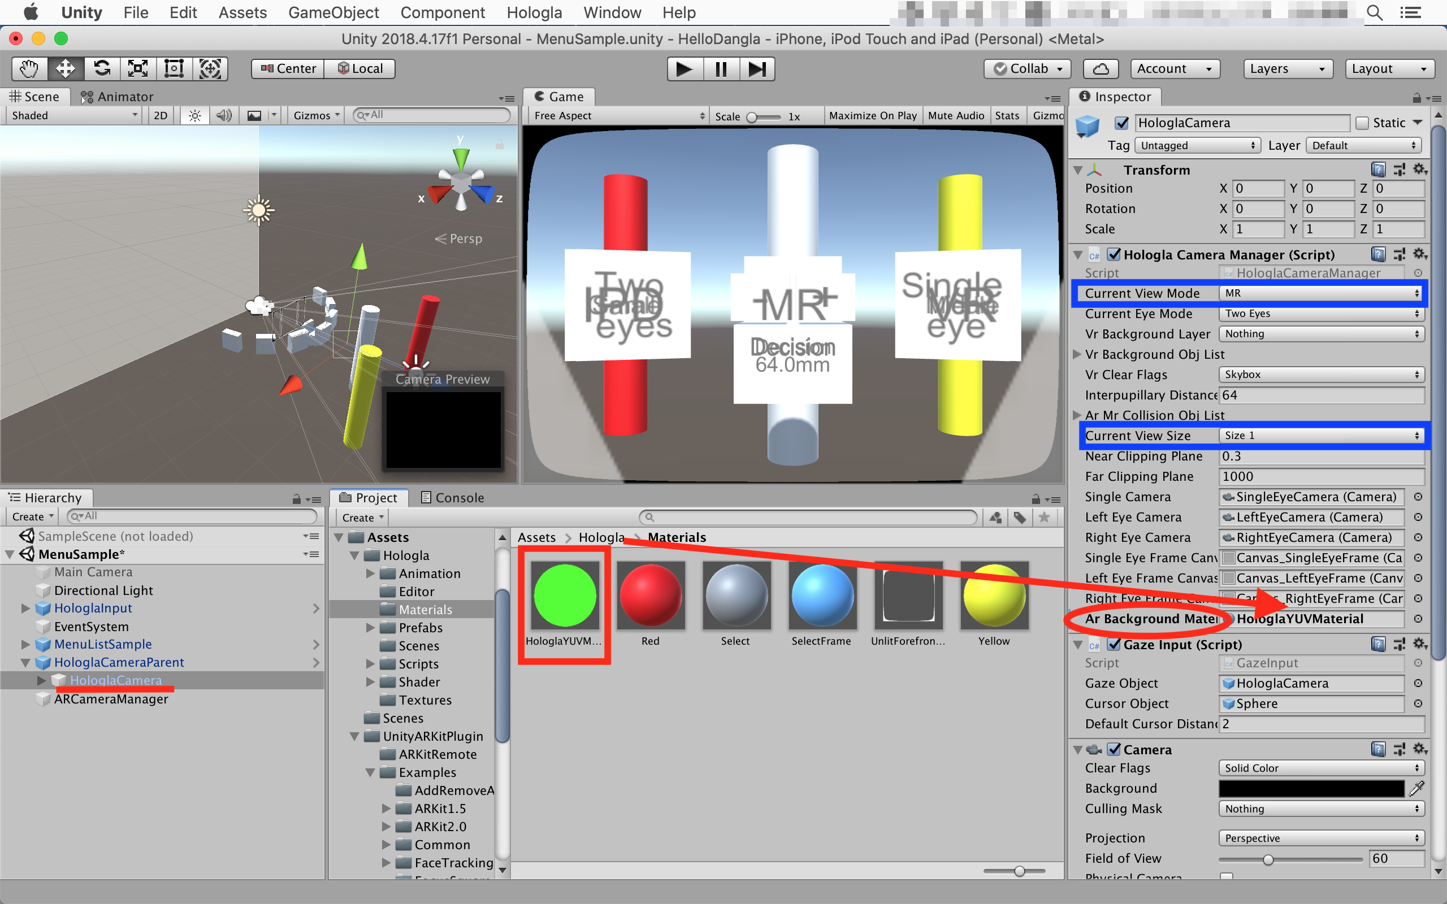The image size is (1447, 904).
Task: Select the Rect Transform tool
Action: [174, 69]
